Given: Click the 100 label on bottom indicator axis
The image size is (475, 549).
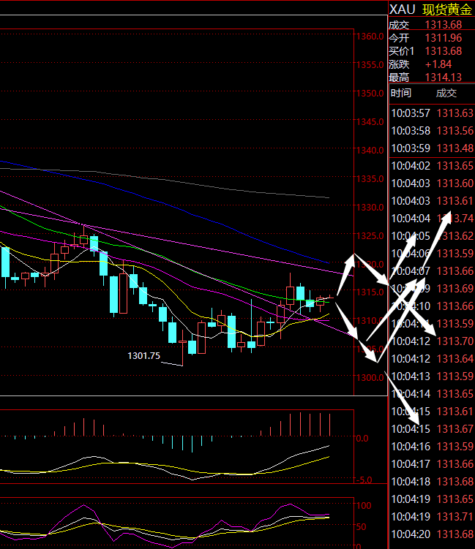Looking at the screenshot, I should tap(363, 505).
